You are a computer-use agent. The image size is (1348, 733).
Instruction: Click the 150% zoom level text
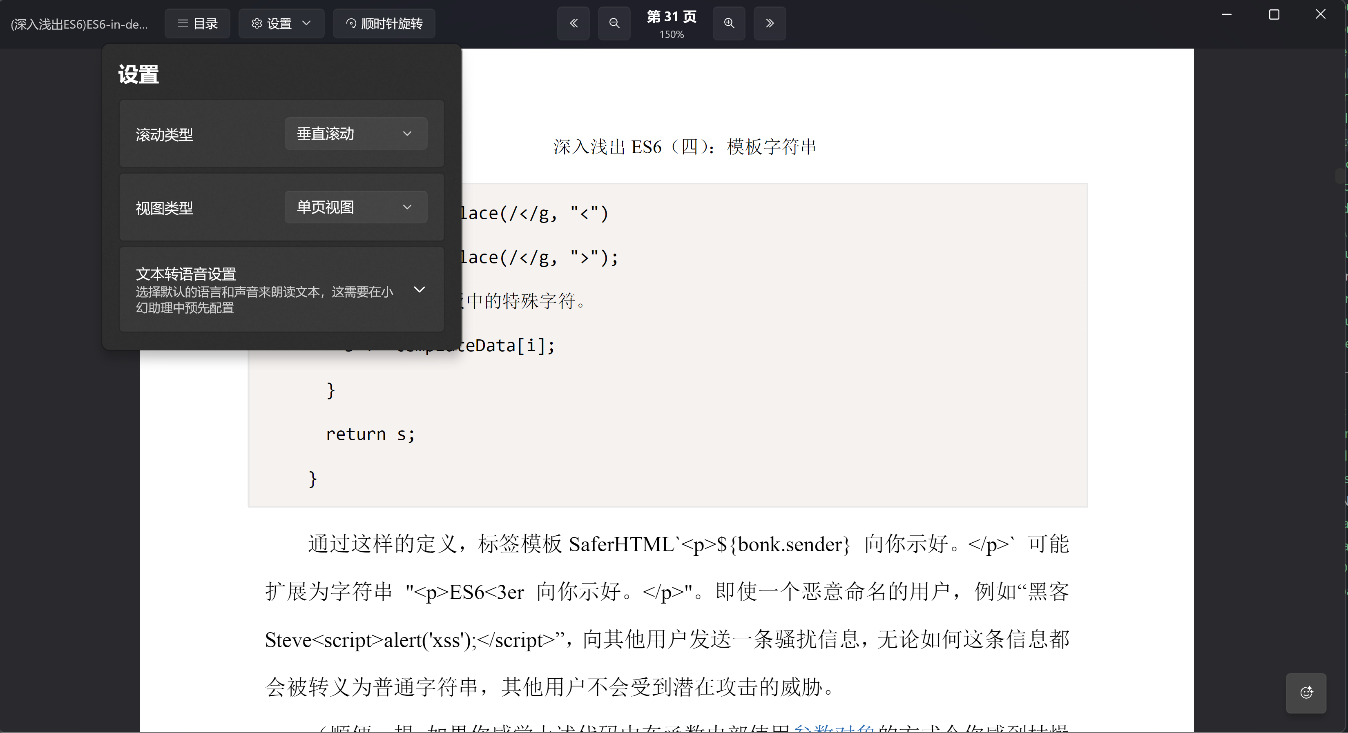pos(672,35)
